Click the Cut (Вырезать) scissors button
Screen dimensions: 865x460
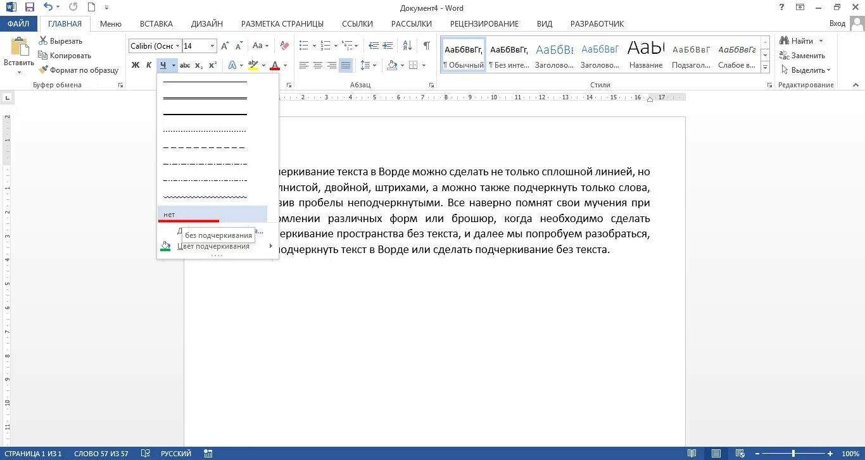point(60,41)
